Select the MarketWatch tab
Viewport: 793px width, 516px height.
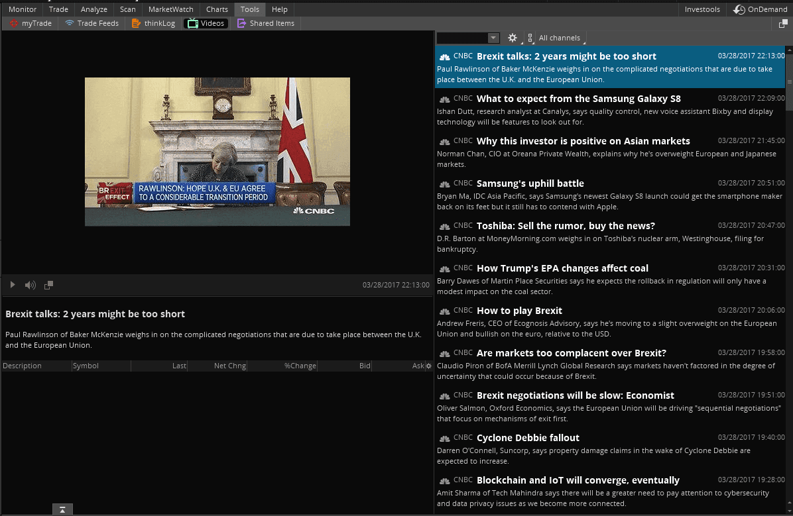tap(171, 9)
